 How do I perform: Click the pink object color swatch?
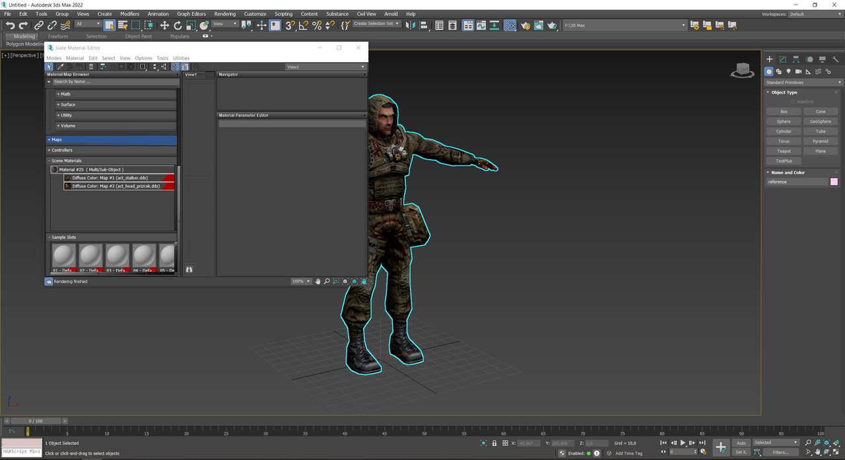click(834, 181)
